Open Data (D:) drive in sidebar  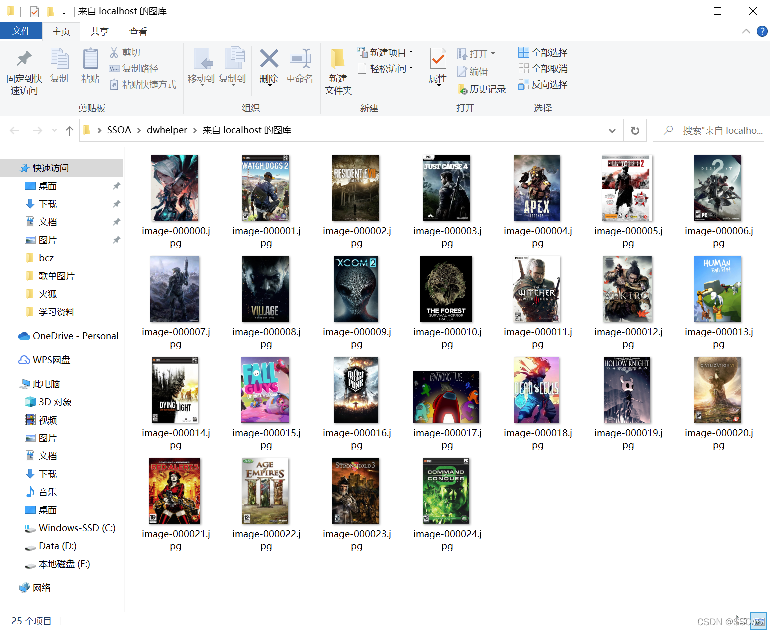pyautogui.click(x=50, y=546)
